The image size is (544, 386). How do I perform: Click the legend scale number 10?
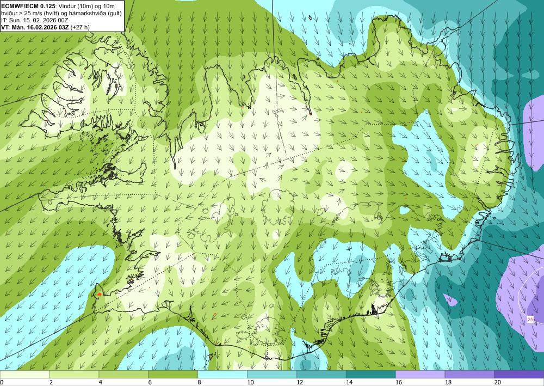[x=250, y=383]
